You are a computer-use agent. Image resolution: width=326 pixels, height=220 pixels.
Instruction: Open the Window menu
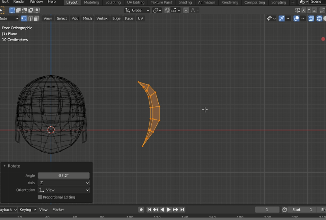(36, 2)
